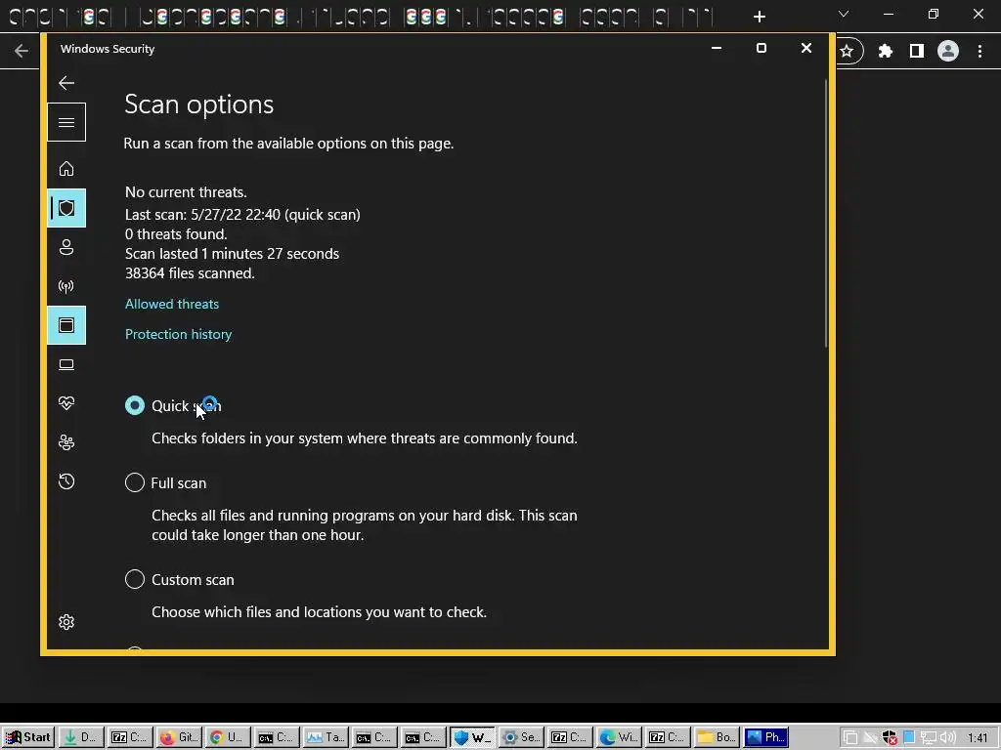Open Device security laptop icon
The width and height of the screenshot is (1001, 750).
[x=66, y=364]
